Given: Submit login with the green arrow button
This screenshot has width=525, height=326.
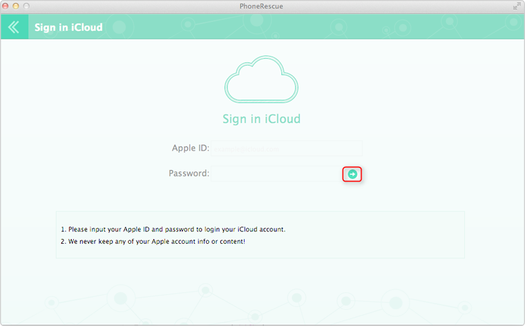Looking at the screenshot, I should tap(352, 174).
